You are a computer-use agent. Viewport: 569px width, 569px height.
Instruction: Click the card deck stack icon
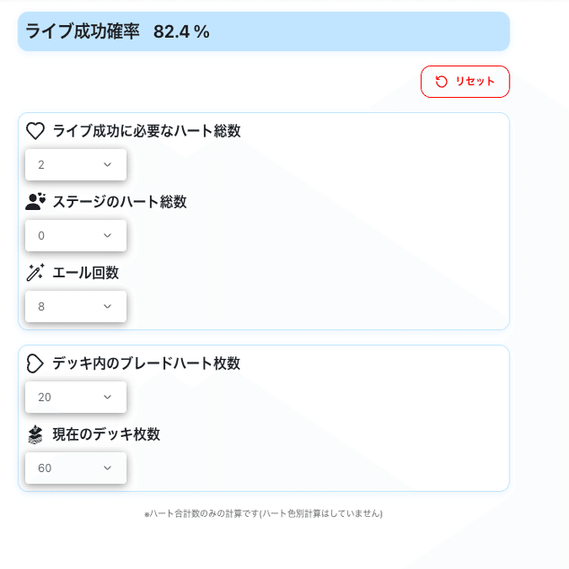coord(35,434)
